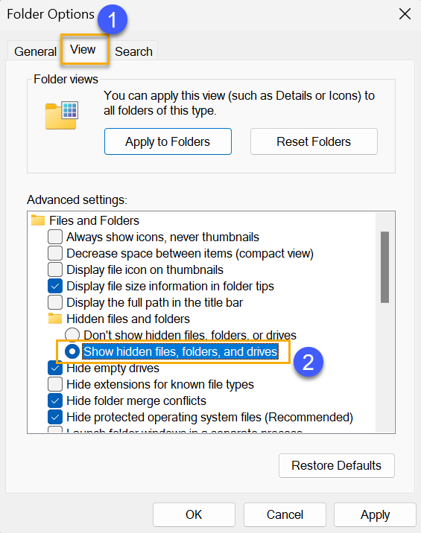Viewport: 421px width, 533px height.
Task: Enable Always show icons, never thumbnails
Action: coord(55,237)
